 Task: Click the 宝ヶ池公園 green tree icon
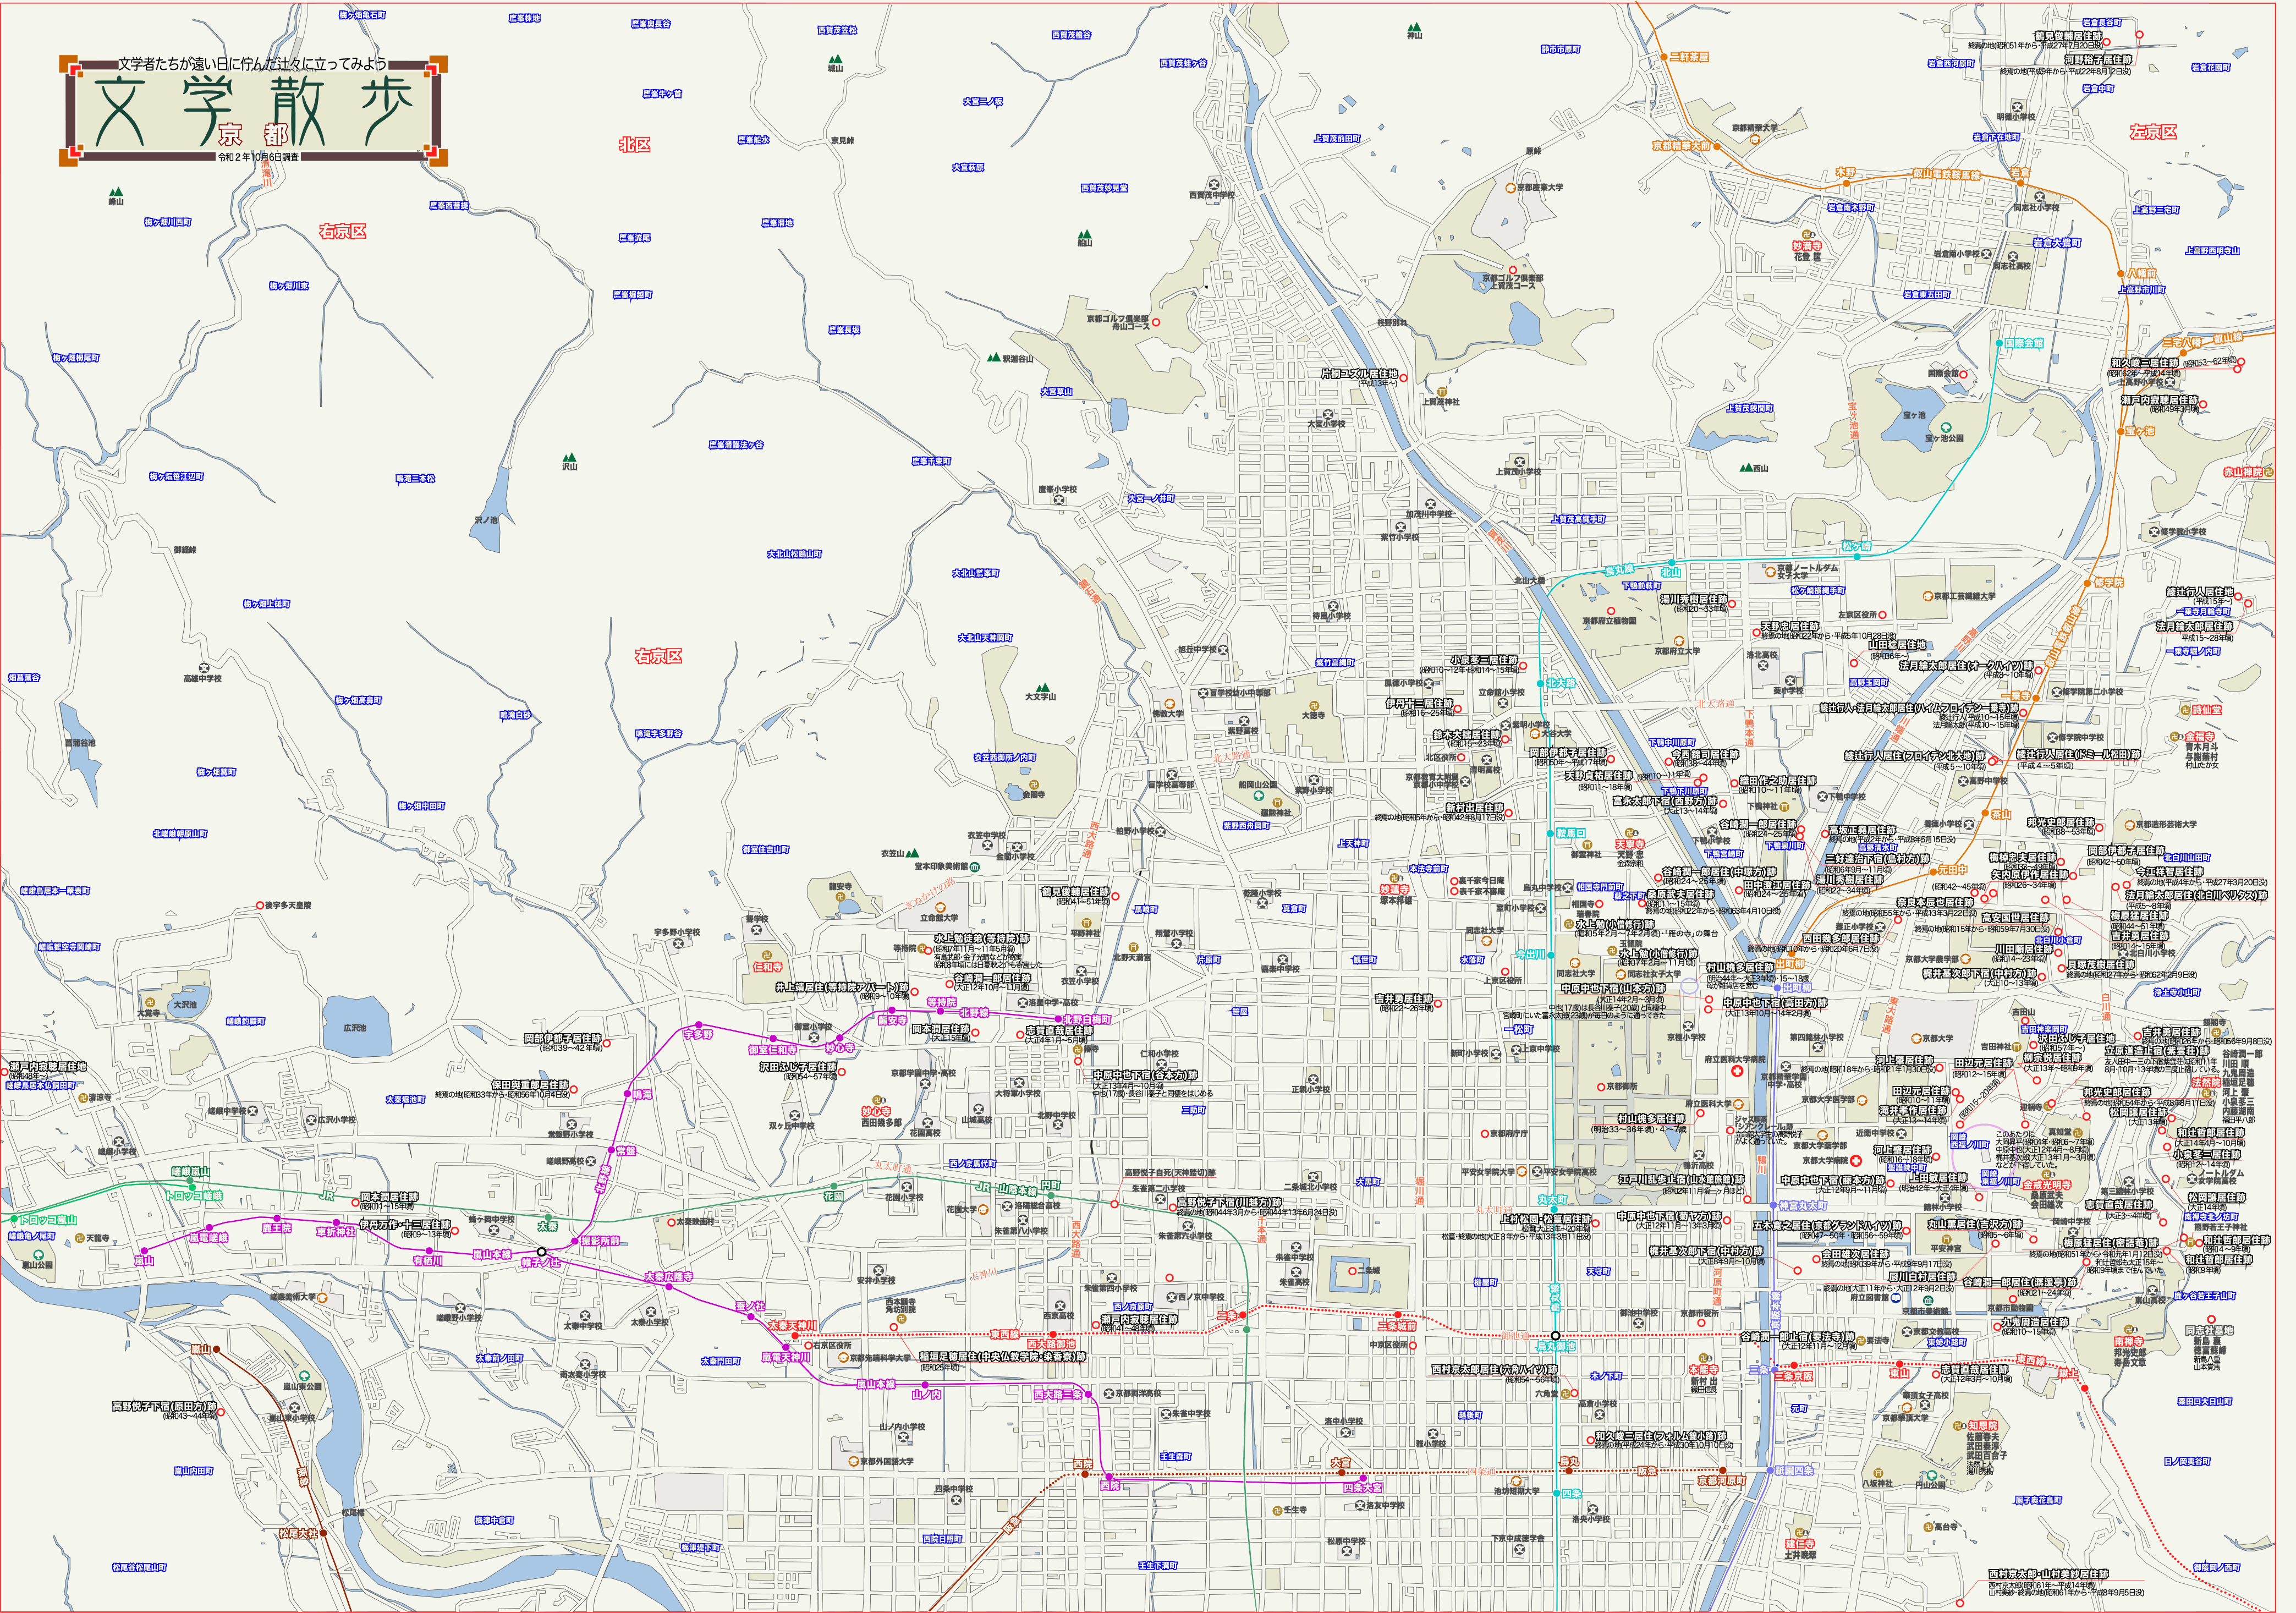[x=1946, y=427]
